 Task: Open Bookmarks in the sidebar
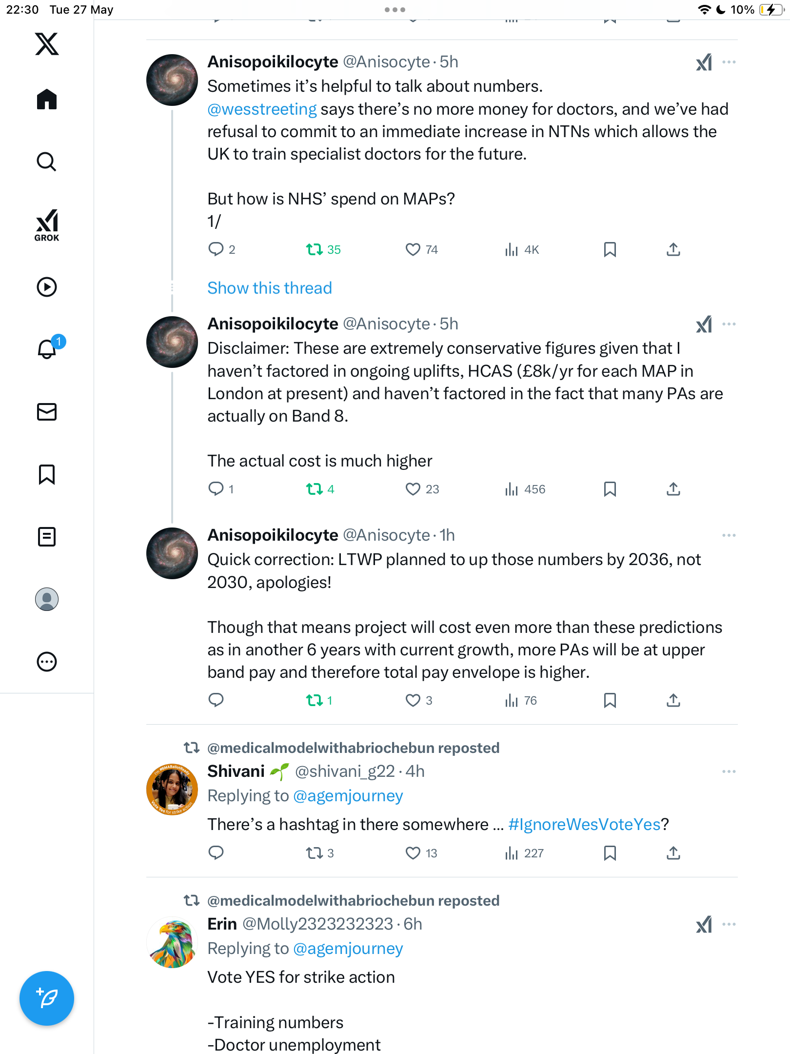click(x=47, y=474)
